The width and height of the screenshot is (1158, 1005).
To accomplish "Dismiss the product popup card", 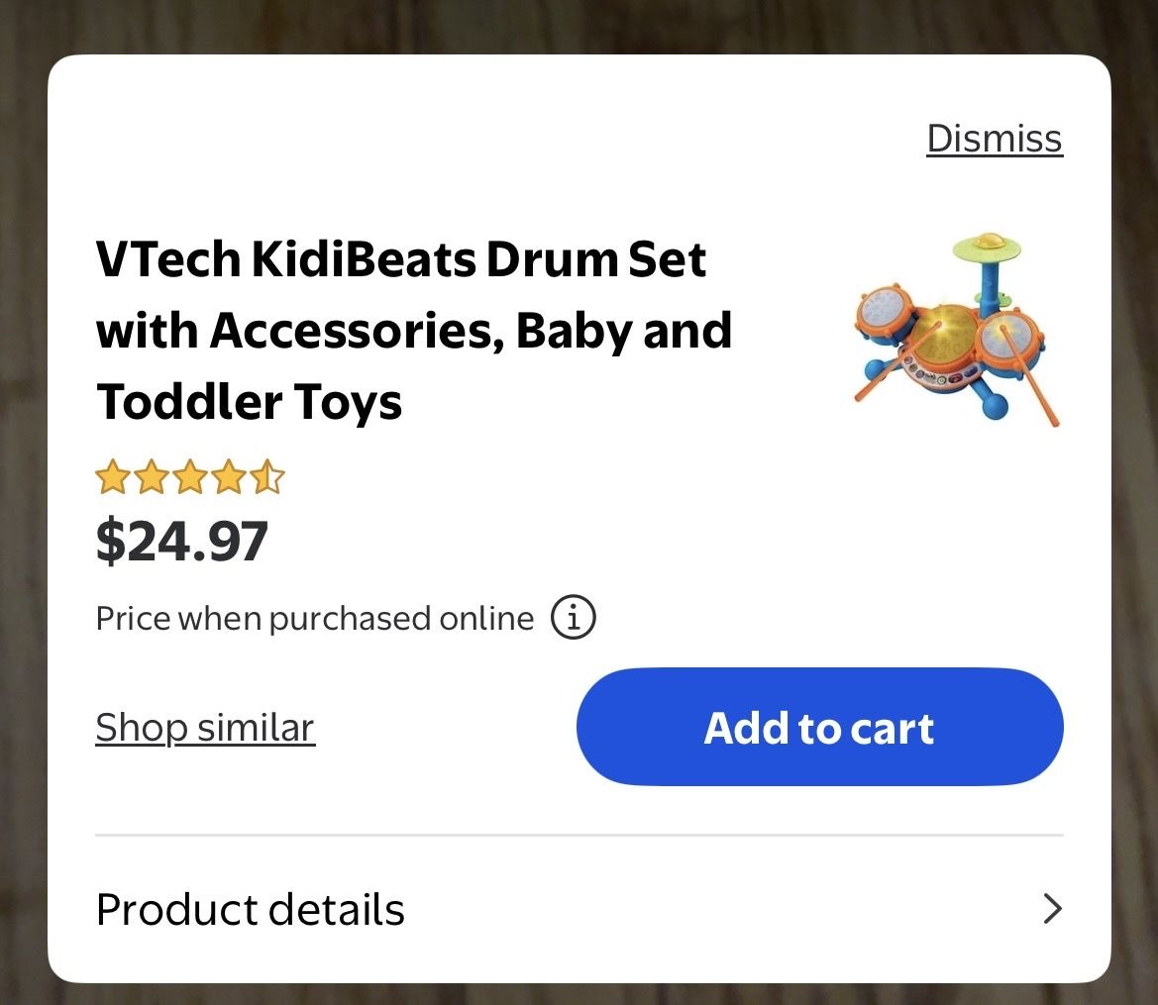I will [995, 139].
